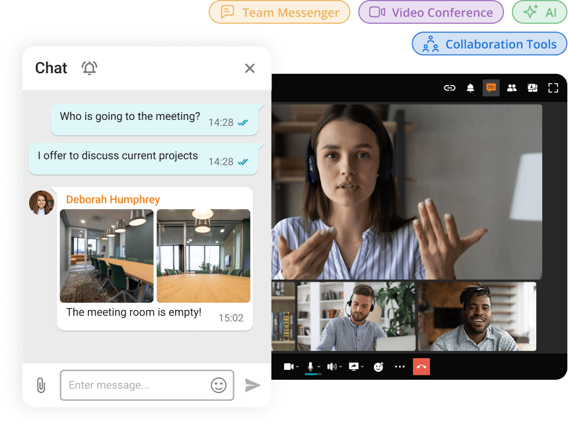Open speaker options dropdown arrow
The height and width of the screenshot is (426, 568).
(x=341, y=367)
